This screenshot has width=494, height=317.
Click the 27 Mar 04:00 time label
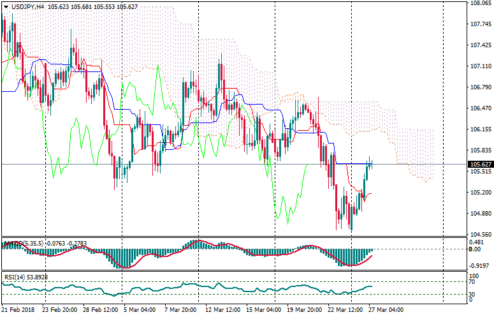pos(386,309)
